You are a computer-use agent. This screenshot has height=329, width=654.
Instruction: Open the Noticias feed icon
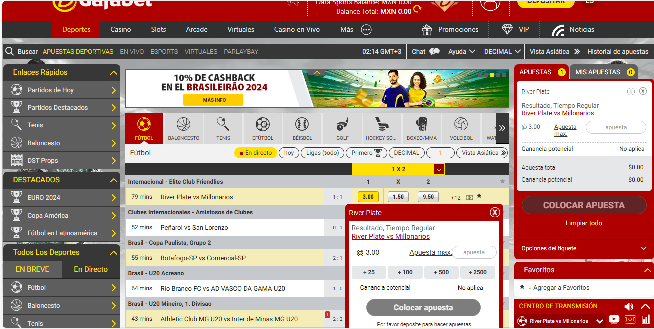(x=558, y=30)
